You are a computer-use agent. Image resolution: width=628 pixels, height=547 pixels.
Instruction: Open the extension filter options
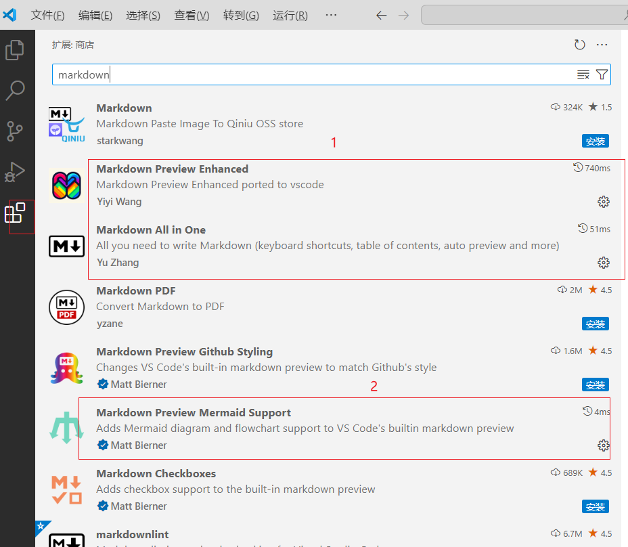pos(602,74)
